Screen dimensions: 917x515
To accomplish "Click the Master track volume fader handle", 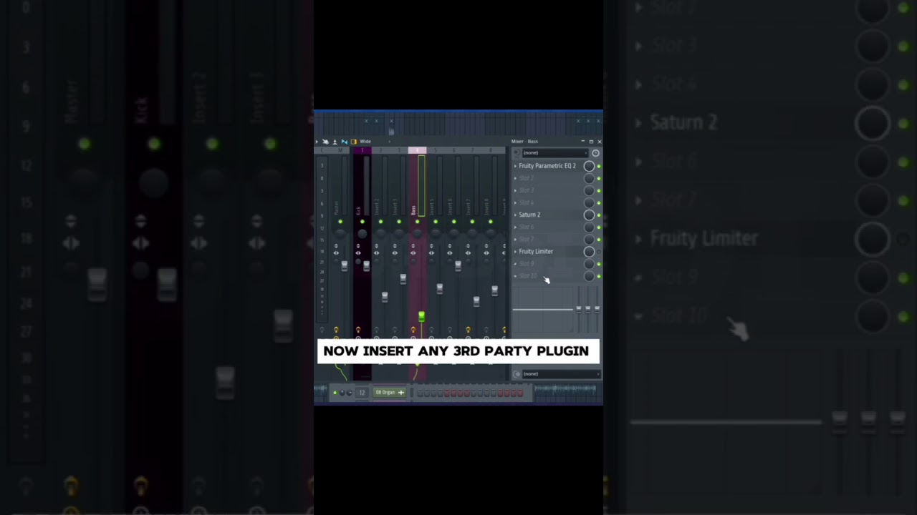I will click(345, 266).
